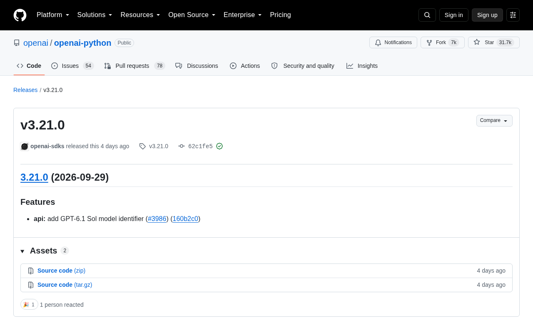533x333 pixels.
Task: Click the tar.gz file archive icon
Action: tap(31, 285)
